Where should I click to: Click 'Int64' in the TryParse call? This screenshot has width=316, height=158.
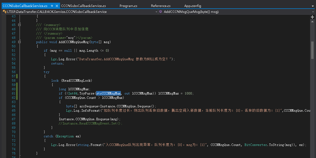pyautogui.click(x=73, y=93)
